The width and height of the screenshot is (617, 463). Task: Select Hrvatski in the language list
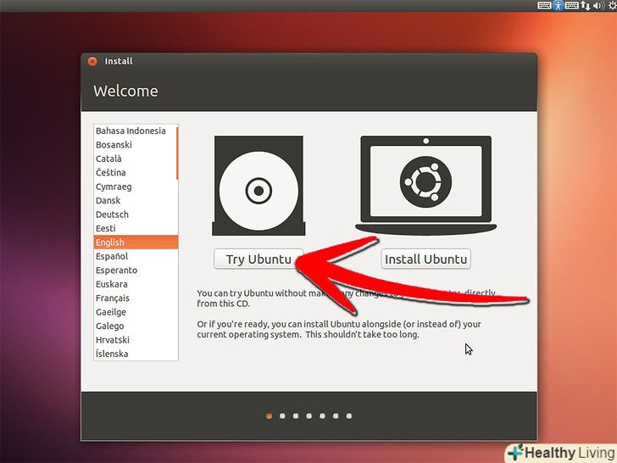tap(136, 340)
